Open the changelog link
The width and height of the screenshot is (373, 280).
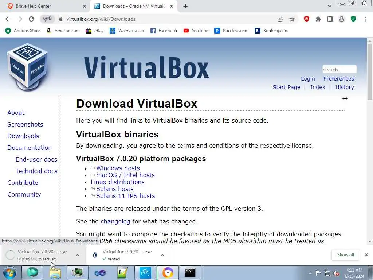coord(115,221)
